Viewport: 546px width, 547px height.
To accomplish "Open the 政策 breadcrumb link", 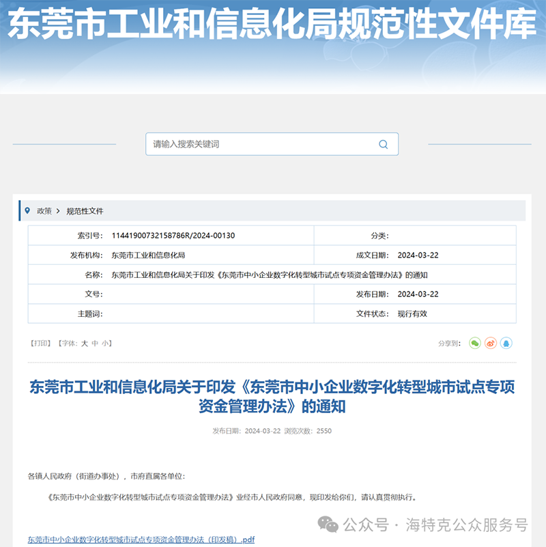I will pos(44,211).
